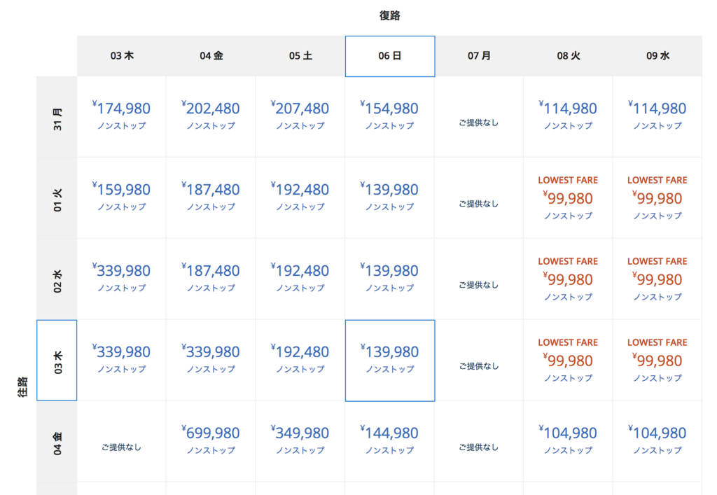This screenshot has width=717, height=495.
Task: Pick LOWEST FARE ¥99,980, outbound 01 火 return 08 火
Action: pos(569,198)
